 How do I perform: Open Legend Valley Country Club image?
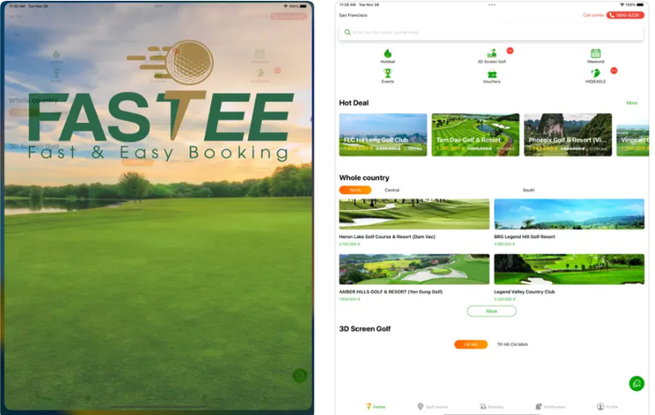click(x=569, y=268)
